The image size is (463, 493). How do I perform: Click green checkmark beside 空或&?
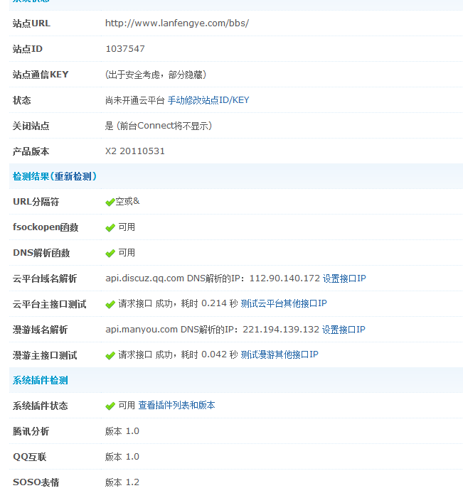coord(110,202)
